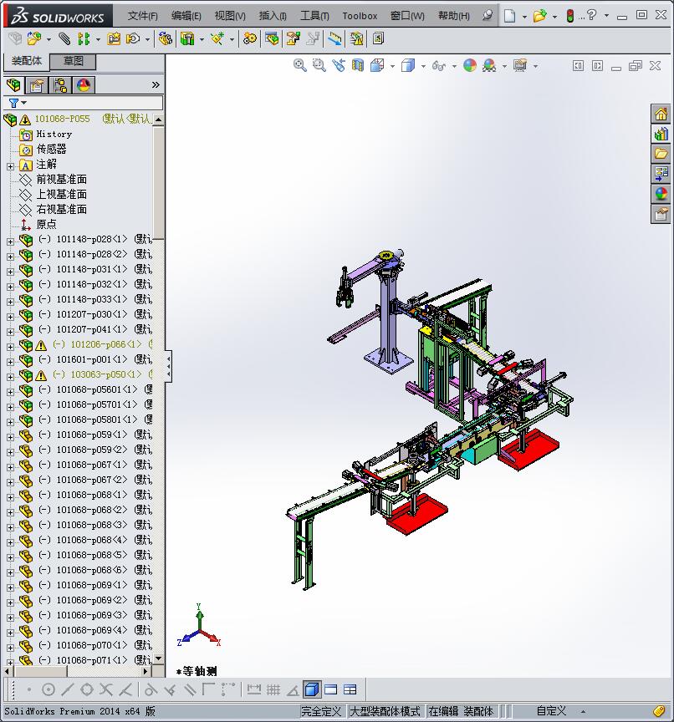This screenshot has height=722, width=674.
Task: Open the dropdown arrow beside View Orientation
Action: pyautogui.click(x=392, y=66)
